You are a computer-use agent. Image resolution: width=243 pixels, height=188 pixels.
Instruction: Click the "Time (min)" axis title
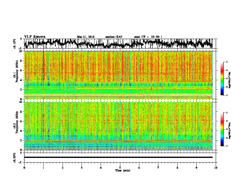coord(123,170)
